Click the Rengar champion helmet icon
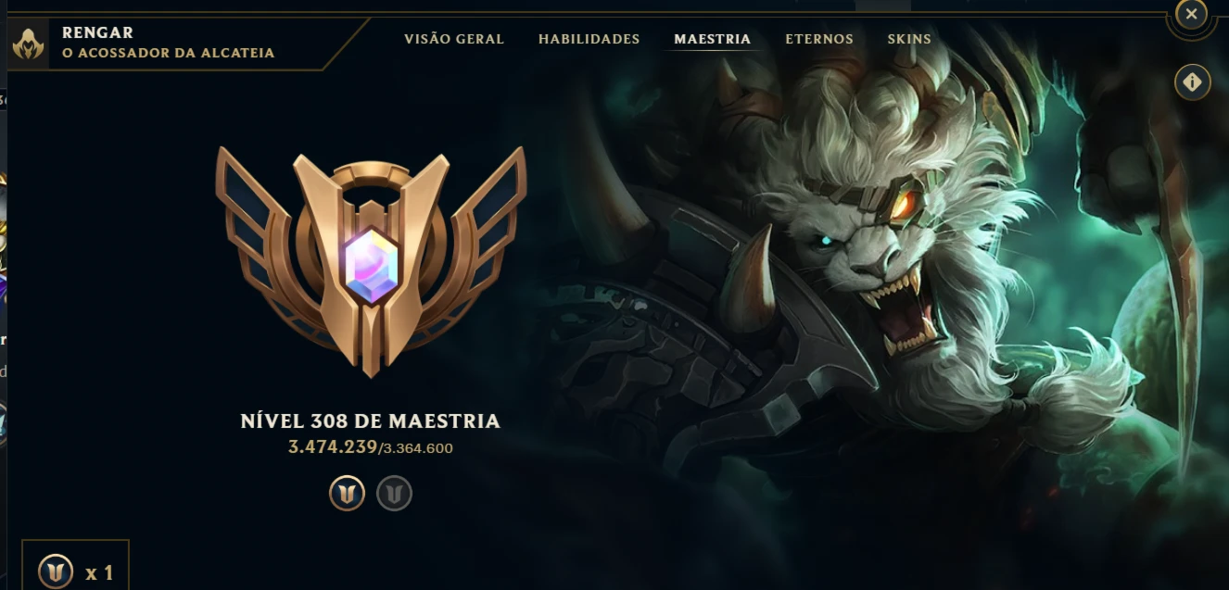This screenshot has height=590, width=1229. [29, 44]
